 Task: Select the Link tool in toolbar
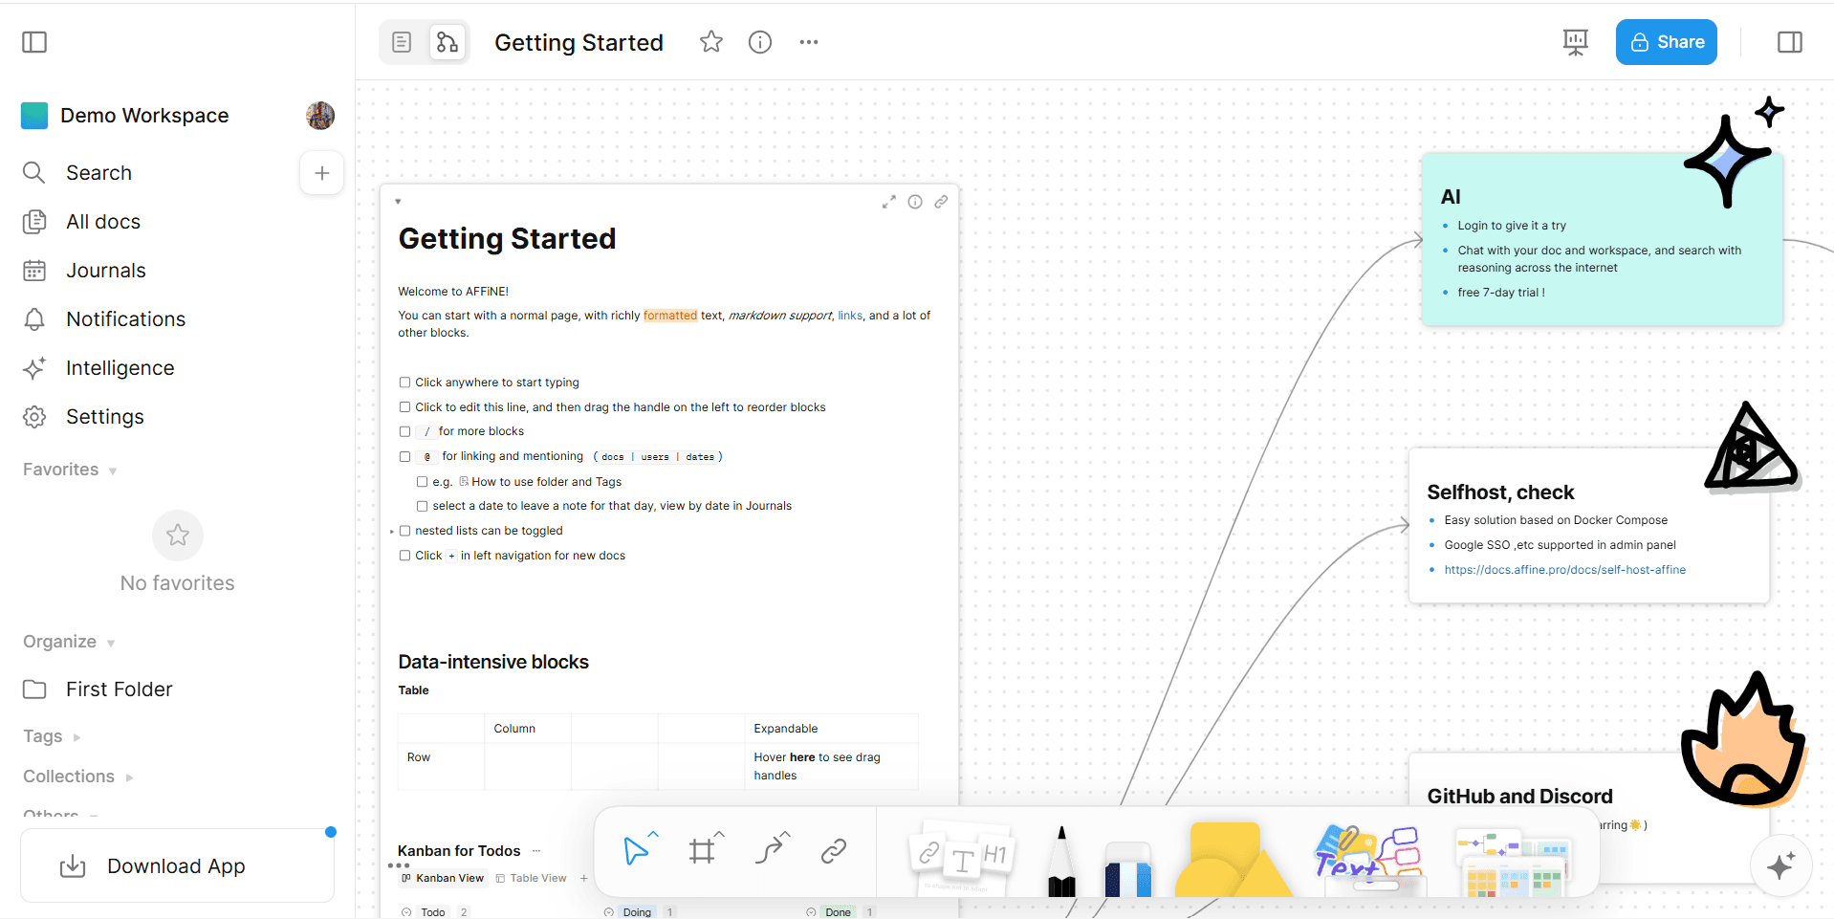tap(834, 850)
